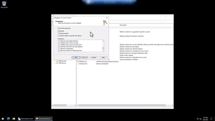
Task: Click the network tray icon
Action: point(198,119)
